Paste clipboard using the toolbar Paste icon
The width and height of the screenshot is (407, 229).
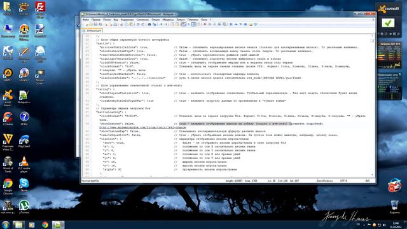click(132, 24)
